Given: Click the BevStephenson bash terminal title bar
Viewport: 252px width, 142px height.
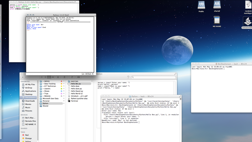Looking at the screenshot, I should pos(222,64).
